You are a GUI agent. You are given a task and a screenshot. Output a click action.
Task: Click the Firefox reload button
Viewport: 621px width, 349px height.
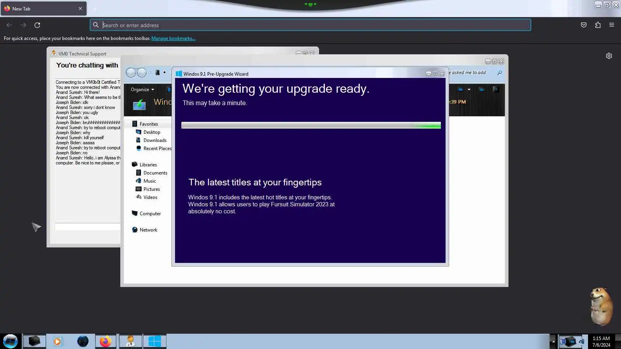coord(37,25)
